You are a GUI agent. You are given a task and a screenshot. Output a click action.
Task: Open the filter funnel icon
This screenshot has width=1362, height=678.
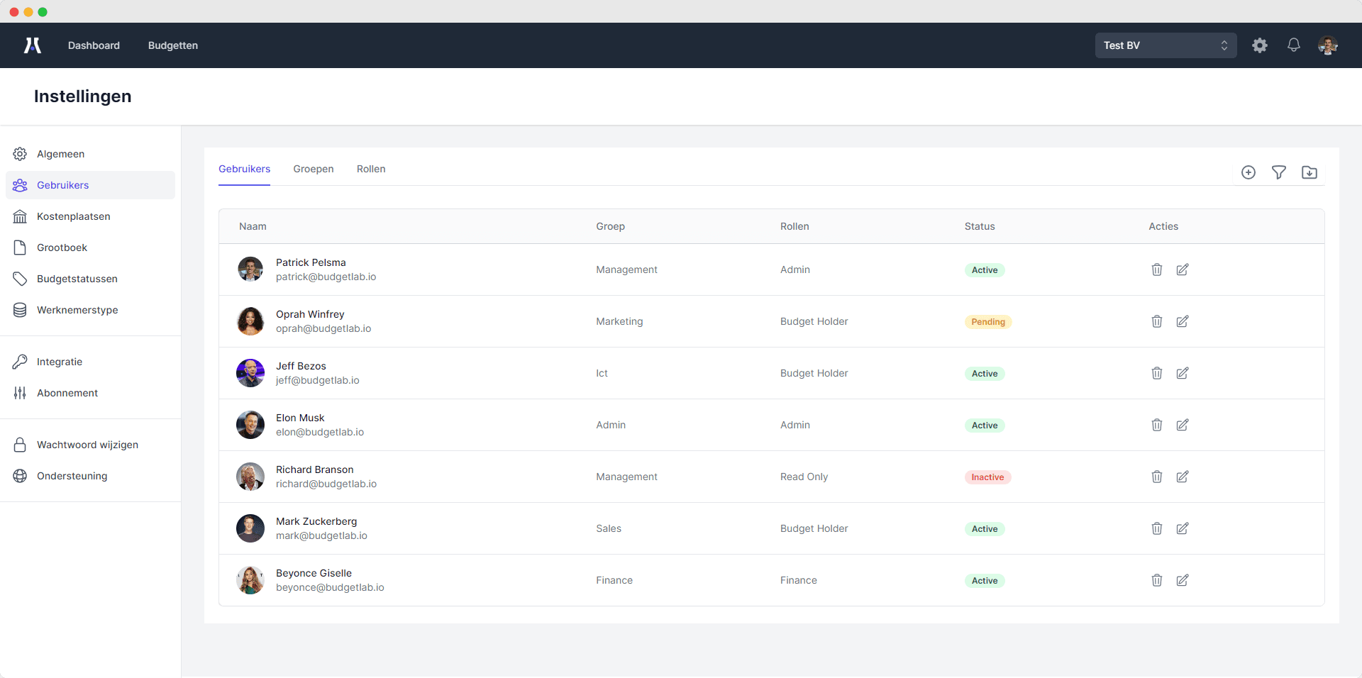[1279, 172]
